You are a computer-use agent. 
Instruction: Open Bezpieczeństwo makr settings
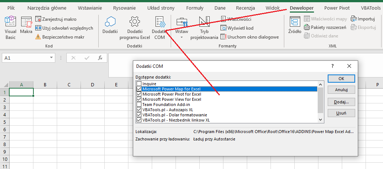coord(60,37)
